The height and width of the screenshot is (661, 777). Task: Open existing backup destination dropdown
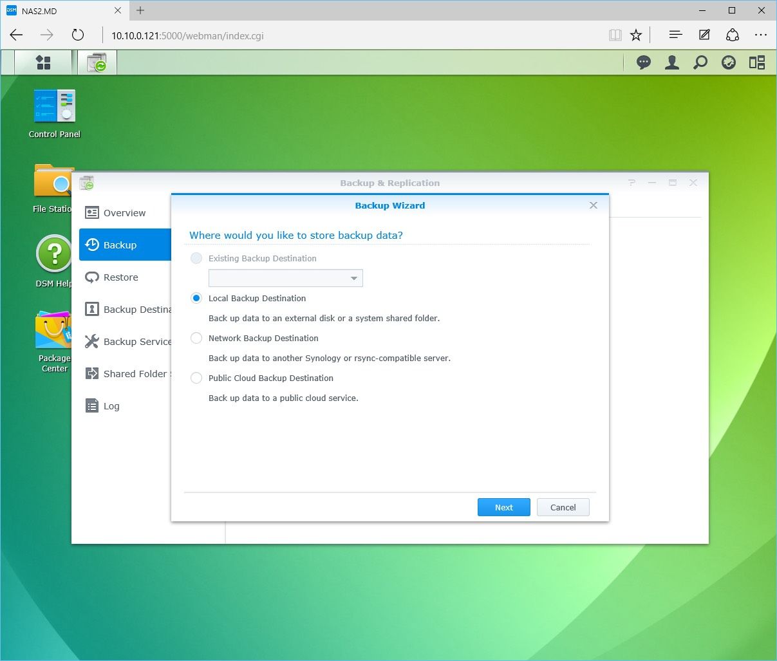(x=286, y=278)
